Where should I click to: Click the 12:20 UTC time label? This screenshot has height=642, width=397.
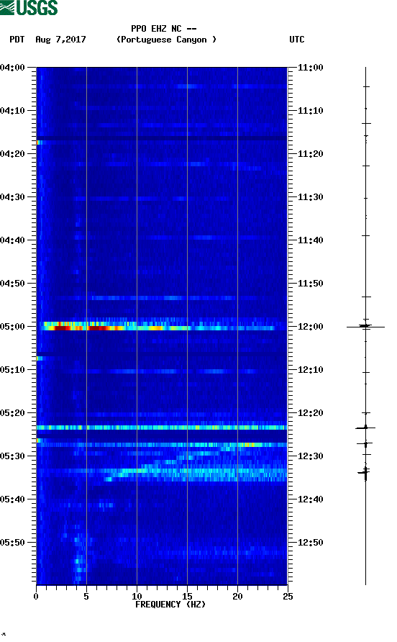(x=310, y=412)
